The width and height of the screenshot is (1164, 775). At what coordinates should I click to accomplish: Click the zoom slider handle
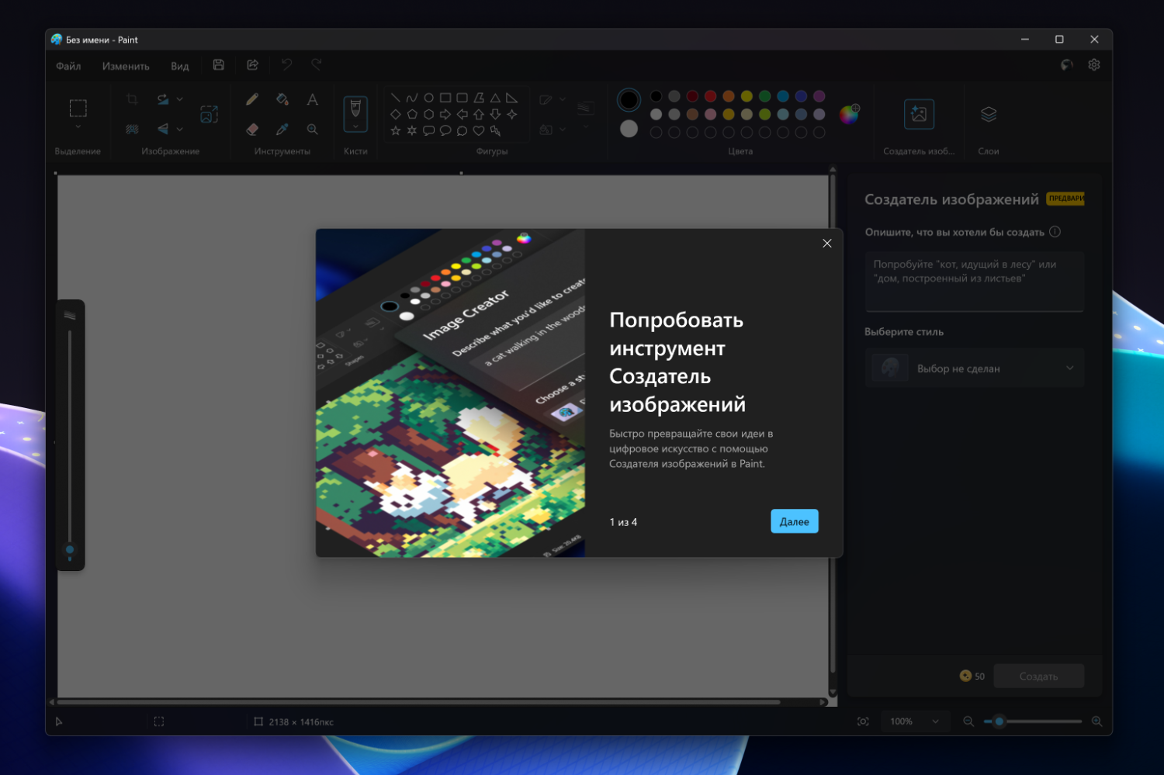click(x=999, y=721)
